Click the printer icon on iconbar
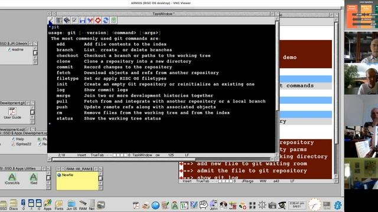The height and width of the screenshot is (212, 378). [x=146, y=206]
